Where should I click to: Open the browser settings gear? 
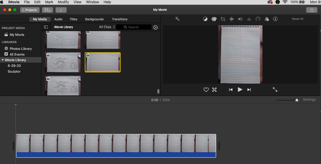pos(155,27)
